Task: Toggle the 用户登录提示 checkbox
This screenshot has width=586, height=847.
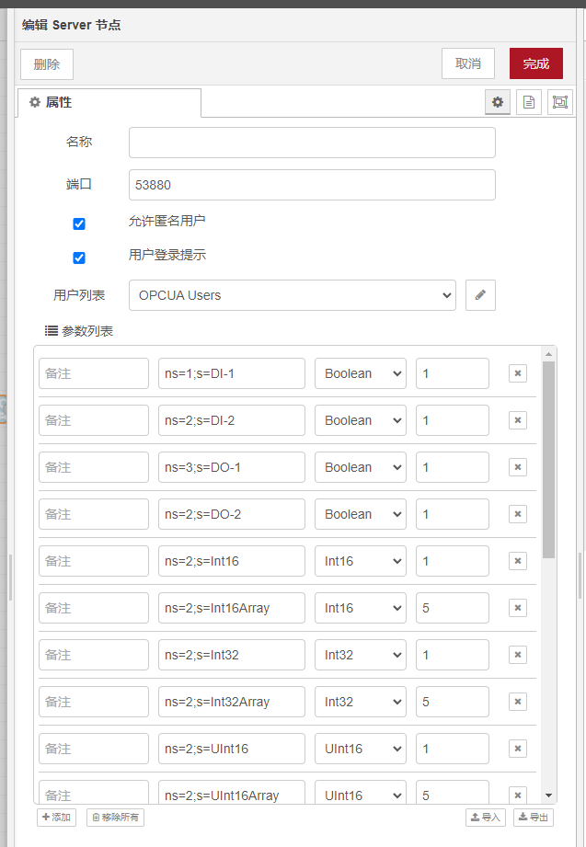Action: point(79,258)
